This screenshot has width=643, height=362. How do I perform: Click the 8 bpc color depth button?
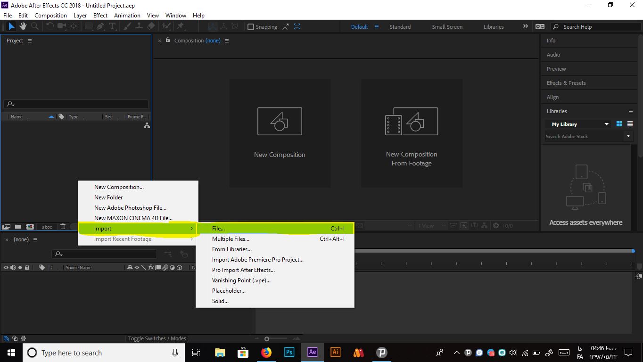click(47, 227)
